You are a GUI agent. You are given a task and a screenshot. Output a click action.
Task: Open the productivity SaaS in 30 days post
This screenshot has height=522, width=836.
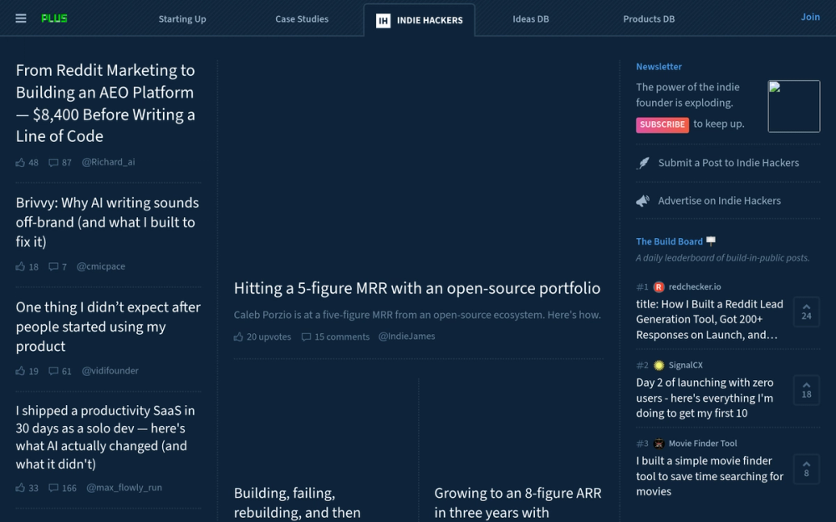click(105, 438)
